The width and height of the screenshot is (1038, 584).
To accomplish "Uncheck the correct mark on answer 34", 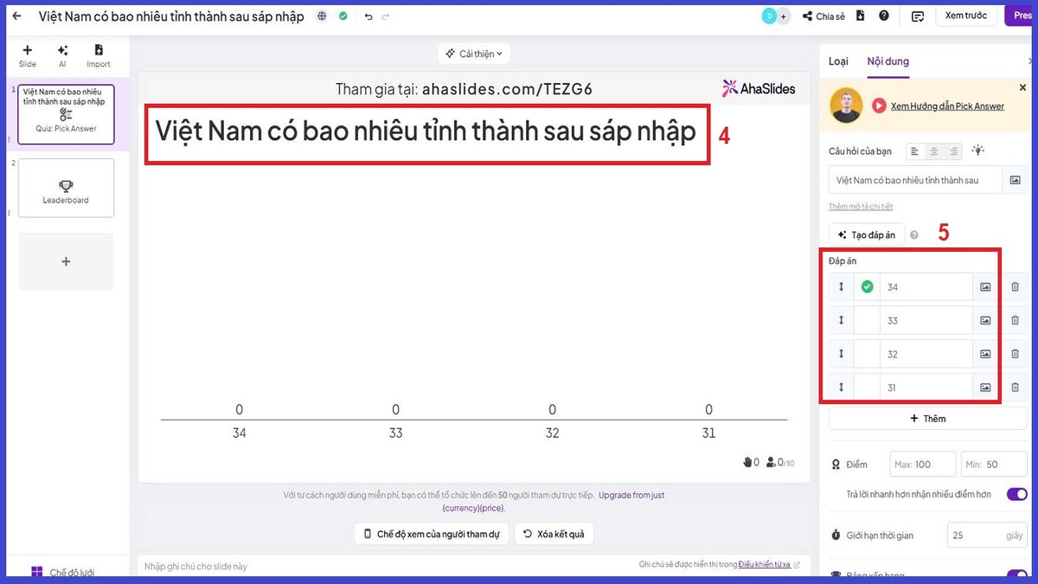I will pyautogui.click(x=867, y=286).
